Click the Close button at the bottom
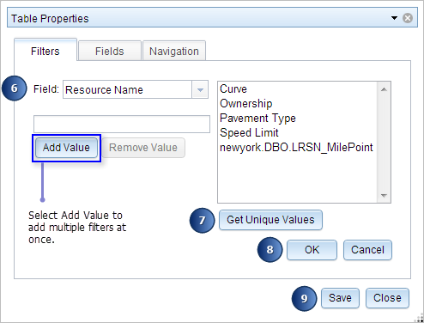424x323 pixels. 387,298
